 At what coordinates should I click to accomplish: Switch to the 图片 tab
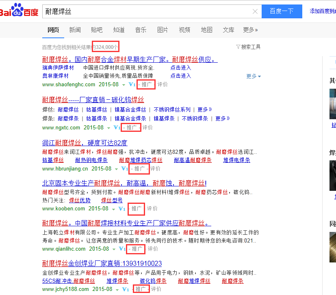(163, 29)
